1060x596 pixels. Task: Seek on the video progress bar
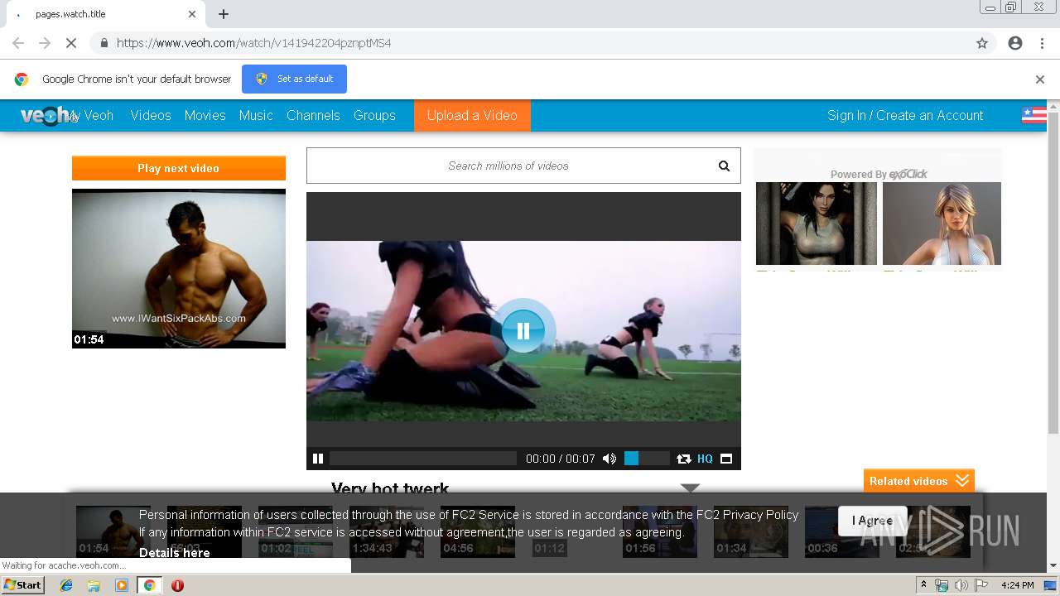pyautogui.click(x=423, y=459)
